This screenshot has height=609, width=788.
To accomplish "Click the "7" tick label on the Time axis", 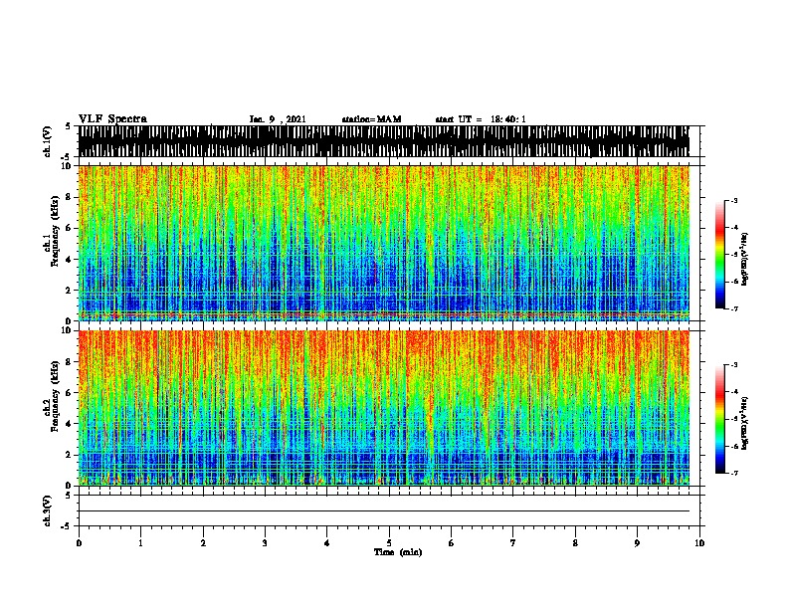I will click(513, 543).
